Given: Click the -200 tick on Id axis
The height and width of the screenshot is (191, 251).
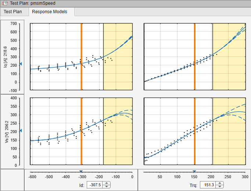Looking at the screenshot, I should point(99,177).
